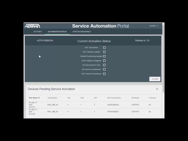The image size is (188, 141).
Task: Click the CLOSE button
Action: pos(155,79)
